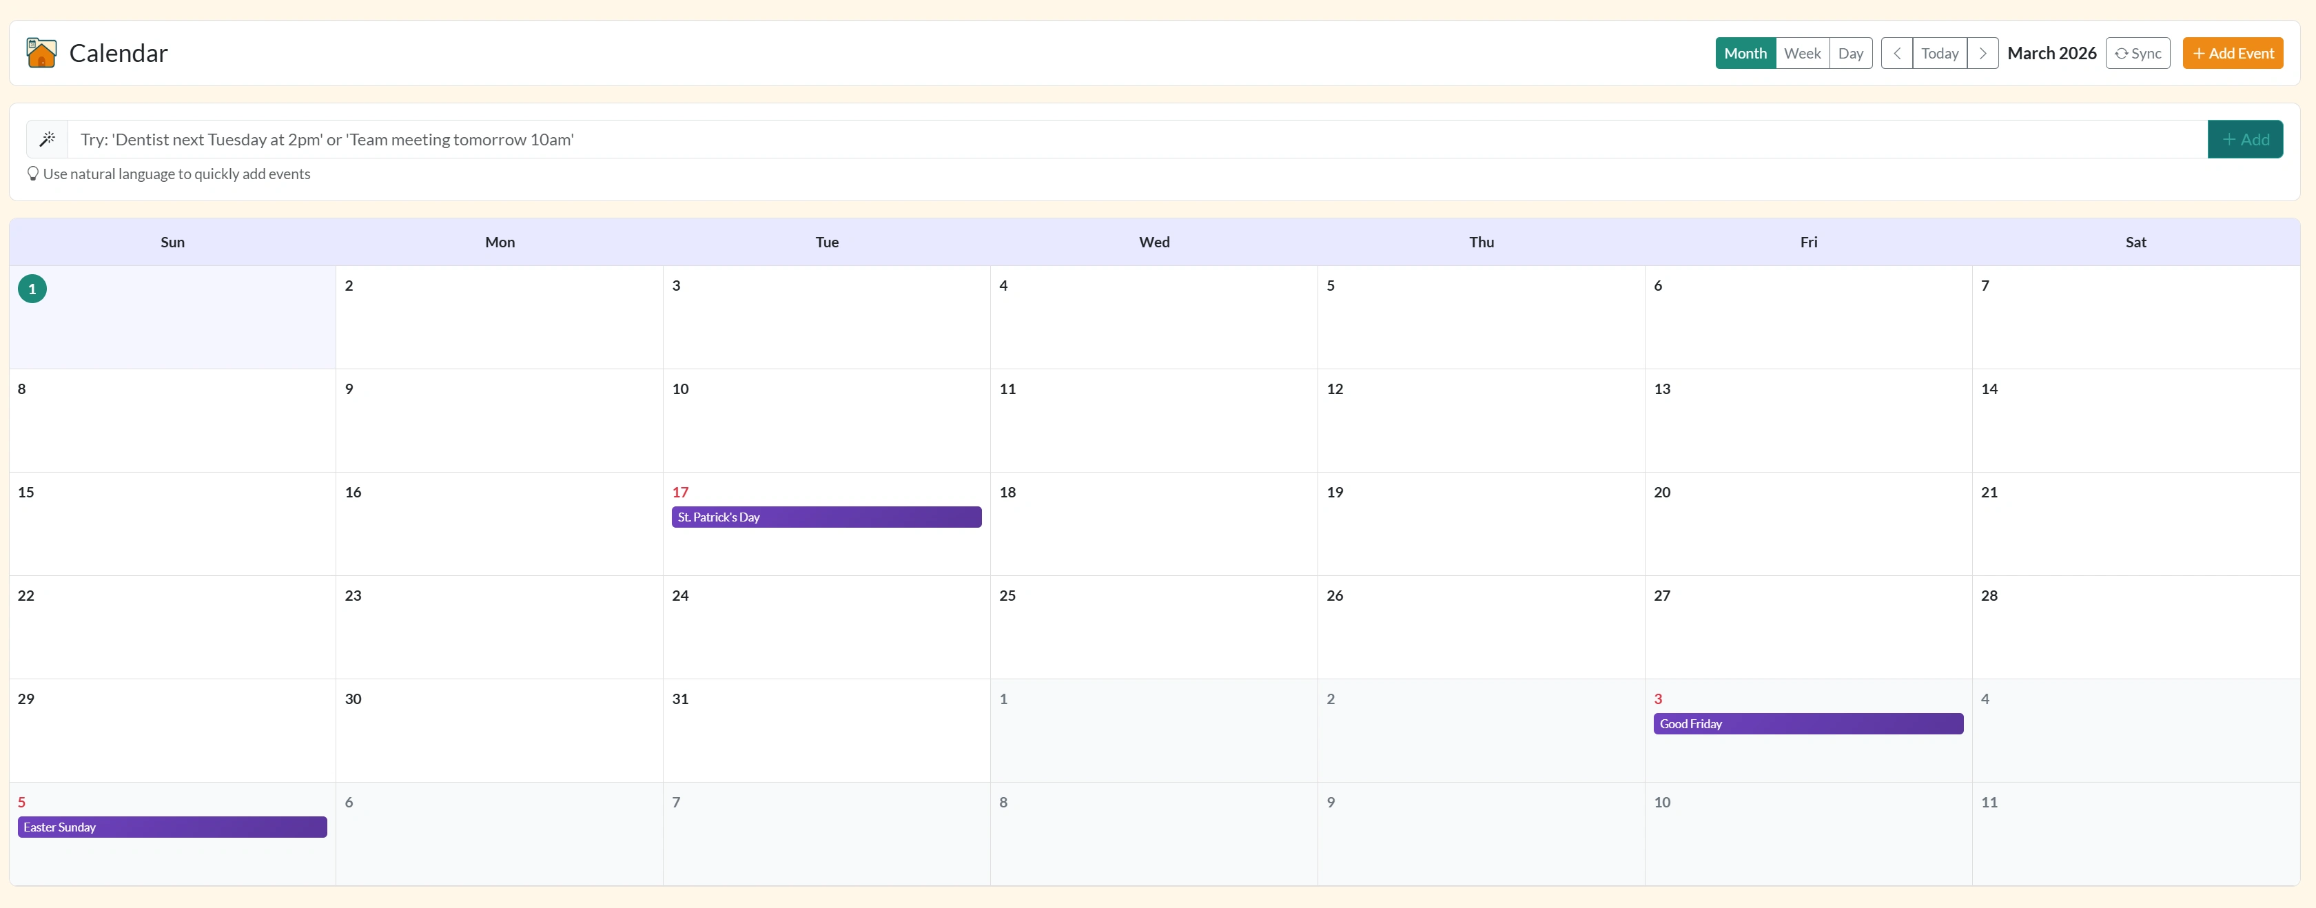The height and width of the screenshot is (908, 2316).
Task: Click the plus icon on the Add button
Action: [x=2228, y=139]
